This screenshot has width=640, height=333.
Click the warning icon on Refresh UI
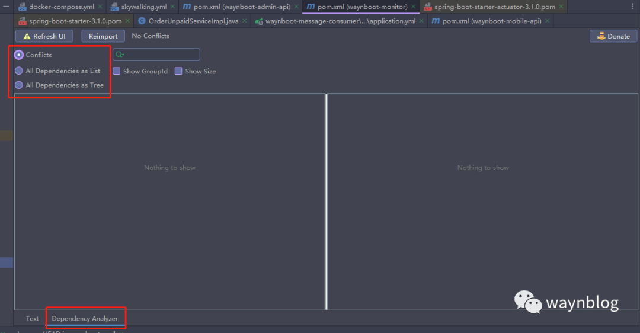27,36
